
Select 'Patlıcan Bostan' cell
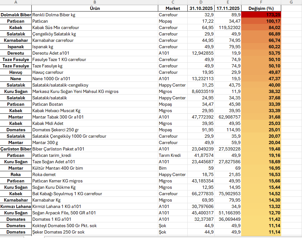[x=95, y=104]
